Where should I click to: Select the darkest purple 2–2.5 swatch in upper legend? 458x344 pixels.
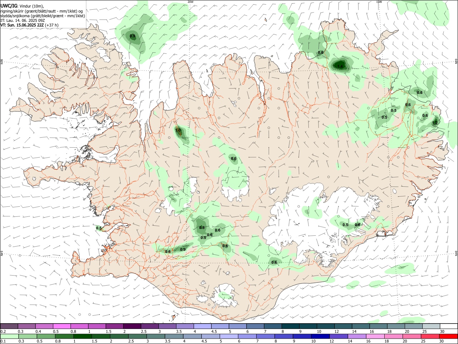(132, 326)
